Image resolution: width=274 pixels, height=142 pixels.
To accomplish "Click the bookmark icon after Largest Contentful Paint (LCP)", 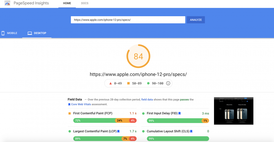I will click(x=118, y=131).
